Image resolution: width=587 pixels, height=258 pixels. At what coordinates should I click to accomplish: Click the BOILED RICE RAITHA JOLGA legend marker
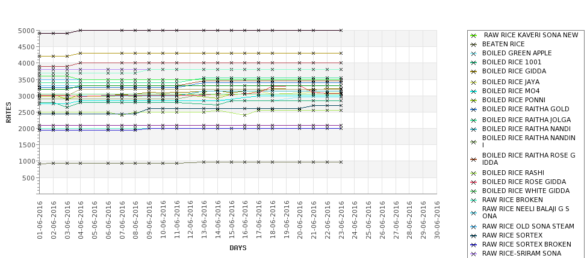[x=474, y=120]
